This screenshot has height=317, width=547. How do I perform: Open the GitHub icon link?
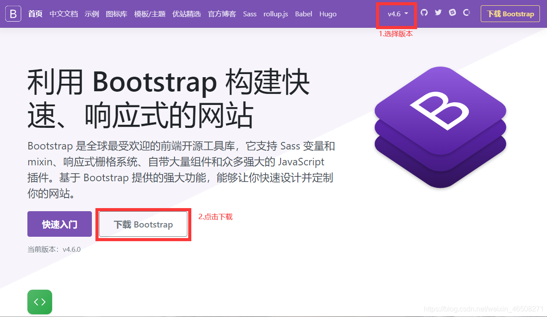point(424,13)
